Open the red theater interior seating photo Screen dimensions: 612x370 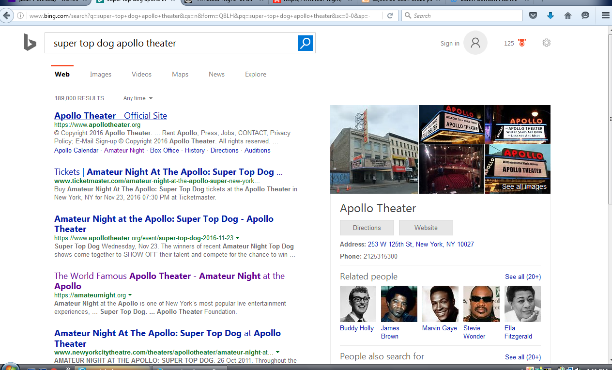pyautogui.click(x=452, y=169)
